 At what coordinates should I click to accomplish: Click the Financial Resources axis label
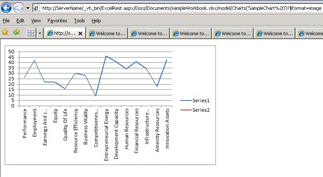[136, 131]
